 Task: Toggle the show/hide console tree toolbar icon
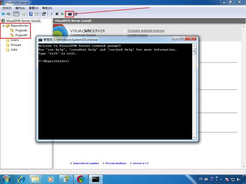(16, 14)
